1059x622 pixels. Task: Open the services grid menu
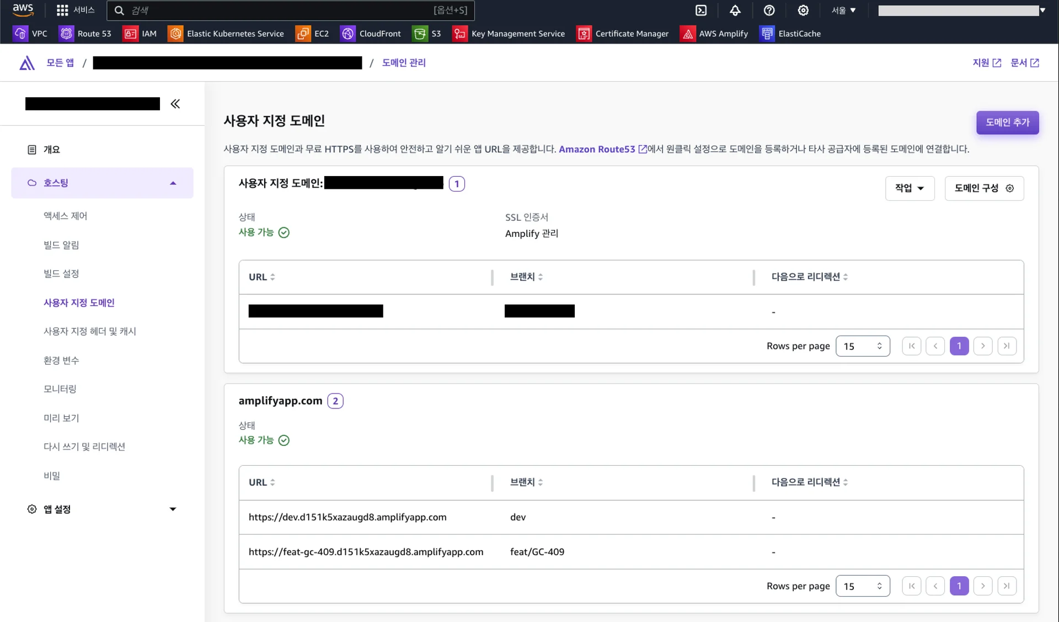[x=62, y=10]
